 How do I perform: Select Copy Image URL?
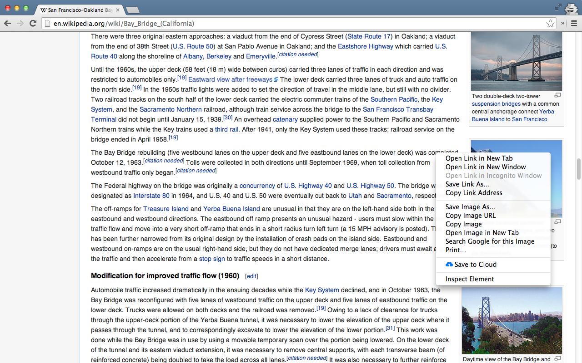[471, 216]
